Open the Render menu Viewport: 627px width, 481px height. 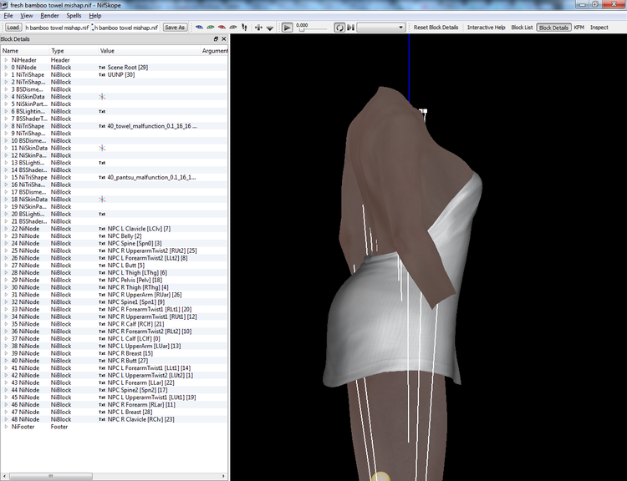coord(49,16)
